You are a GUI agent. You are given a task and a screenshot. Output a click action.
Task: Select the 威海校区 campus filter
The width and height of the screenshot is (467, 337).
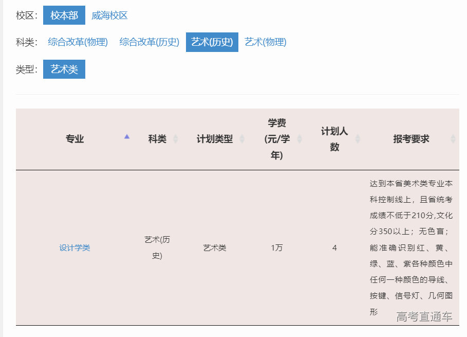pos(110,15)
